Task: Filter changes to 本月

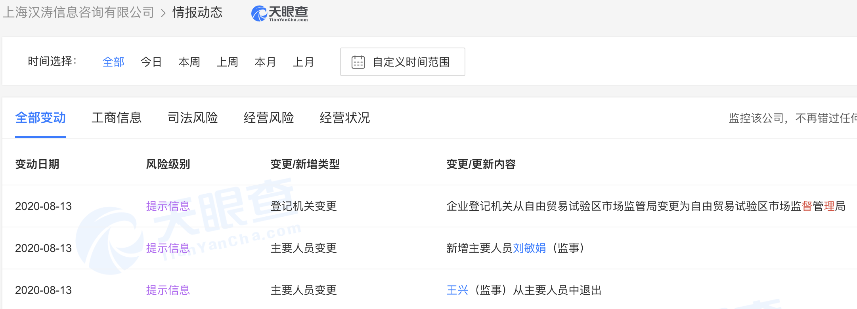Action: [265, 62]
